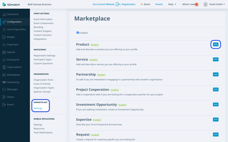Click the Investment Opportunity heading
This screenshot has height=142, width=228.
(x=96, y=105)
